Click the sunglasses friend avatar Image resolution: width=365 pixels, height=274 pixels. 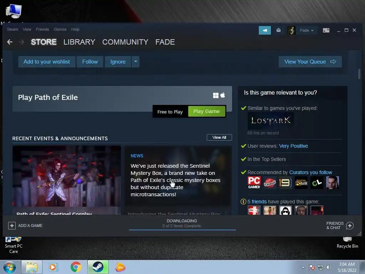pos(286,210)
